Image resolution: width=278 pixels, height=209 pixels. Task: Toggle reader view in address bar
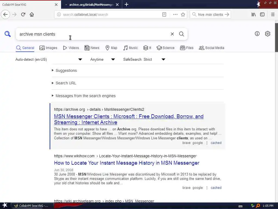pyautogui.click(x=164, y=15)
